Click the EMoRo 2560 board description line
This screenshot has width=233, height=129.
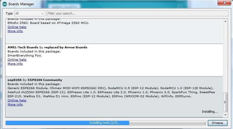[x=48, y=23]
